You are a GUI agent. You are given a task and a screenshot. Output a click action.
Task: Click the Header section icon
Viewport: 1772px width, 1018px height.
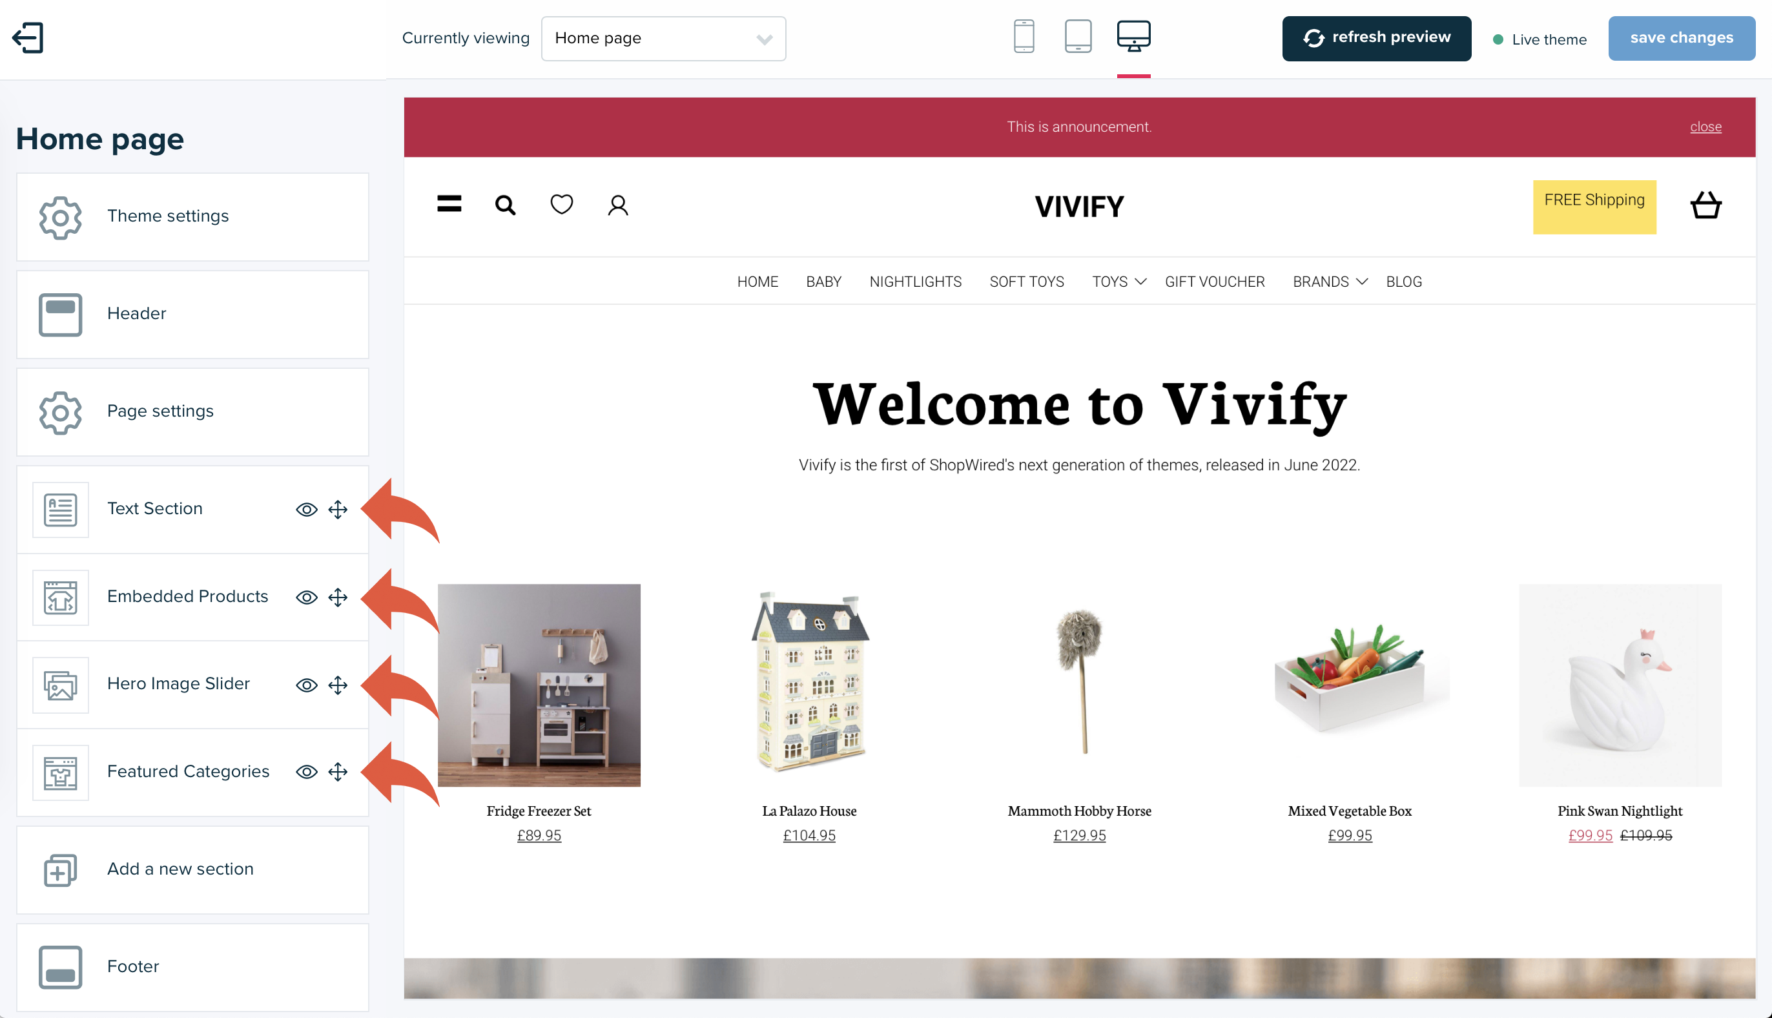(x=61, y=314)
